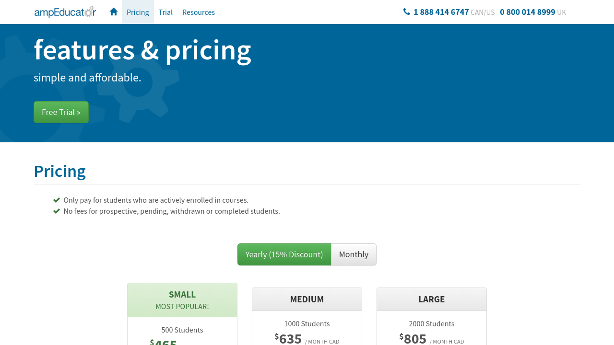Click checkmark beside "No fees for prospective"
Viewport: 614px width, 345px height.
[x=57, y=211]
